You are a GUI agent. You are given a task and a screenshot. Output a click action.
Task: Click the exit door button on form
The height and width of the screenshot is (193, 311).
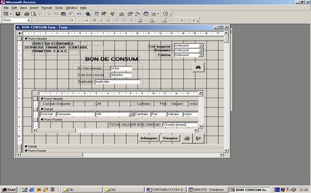(198, 138)
